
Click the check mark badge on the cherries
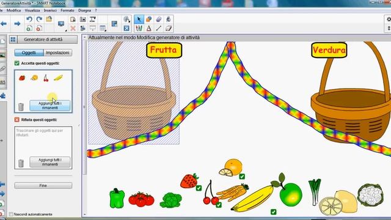point(219,205)
